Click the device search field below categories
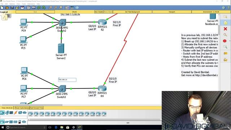The height and width of the screenshot is (130, 231). pyautogui.click(x=14, y=117)
